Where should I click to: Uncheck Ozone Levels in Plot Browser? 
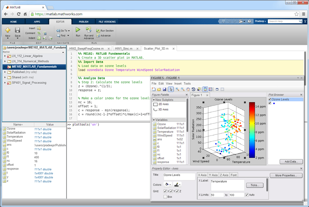click(270, 99)
